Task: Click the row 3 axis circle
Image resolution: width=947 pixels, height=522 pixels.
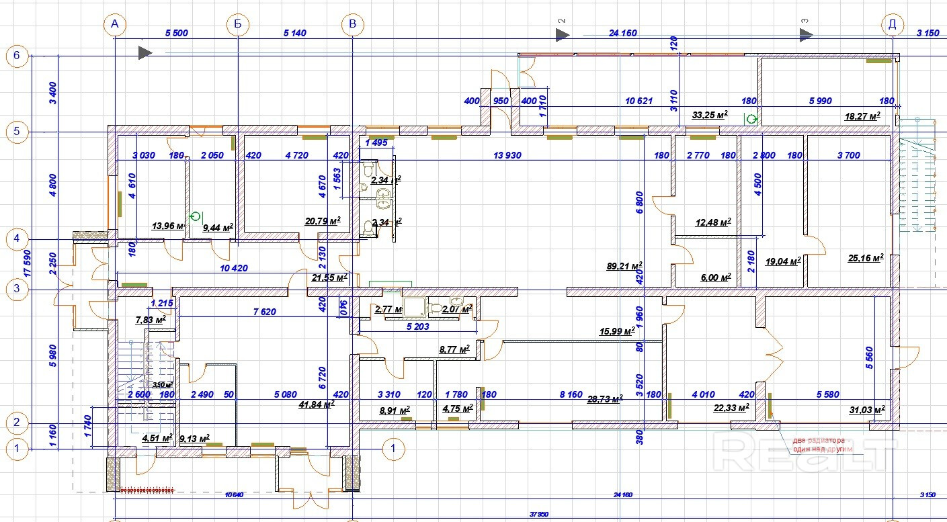Action: pos(17,290)
